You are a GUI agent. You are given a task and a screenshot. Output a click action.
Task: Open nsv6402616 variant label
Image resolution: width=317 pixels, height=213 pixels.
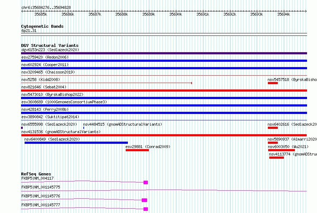[292, 124]
